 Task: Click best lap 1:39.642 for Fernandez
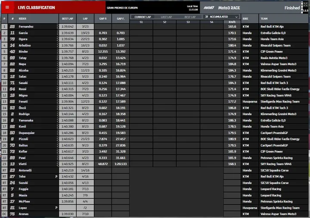tap(68, 27)
